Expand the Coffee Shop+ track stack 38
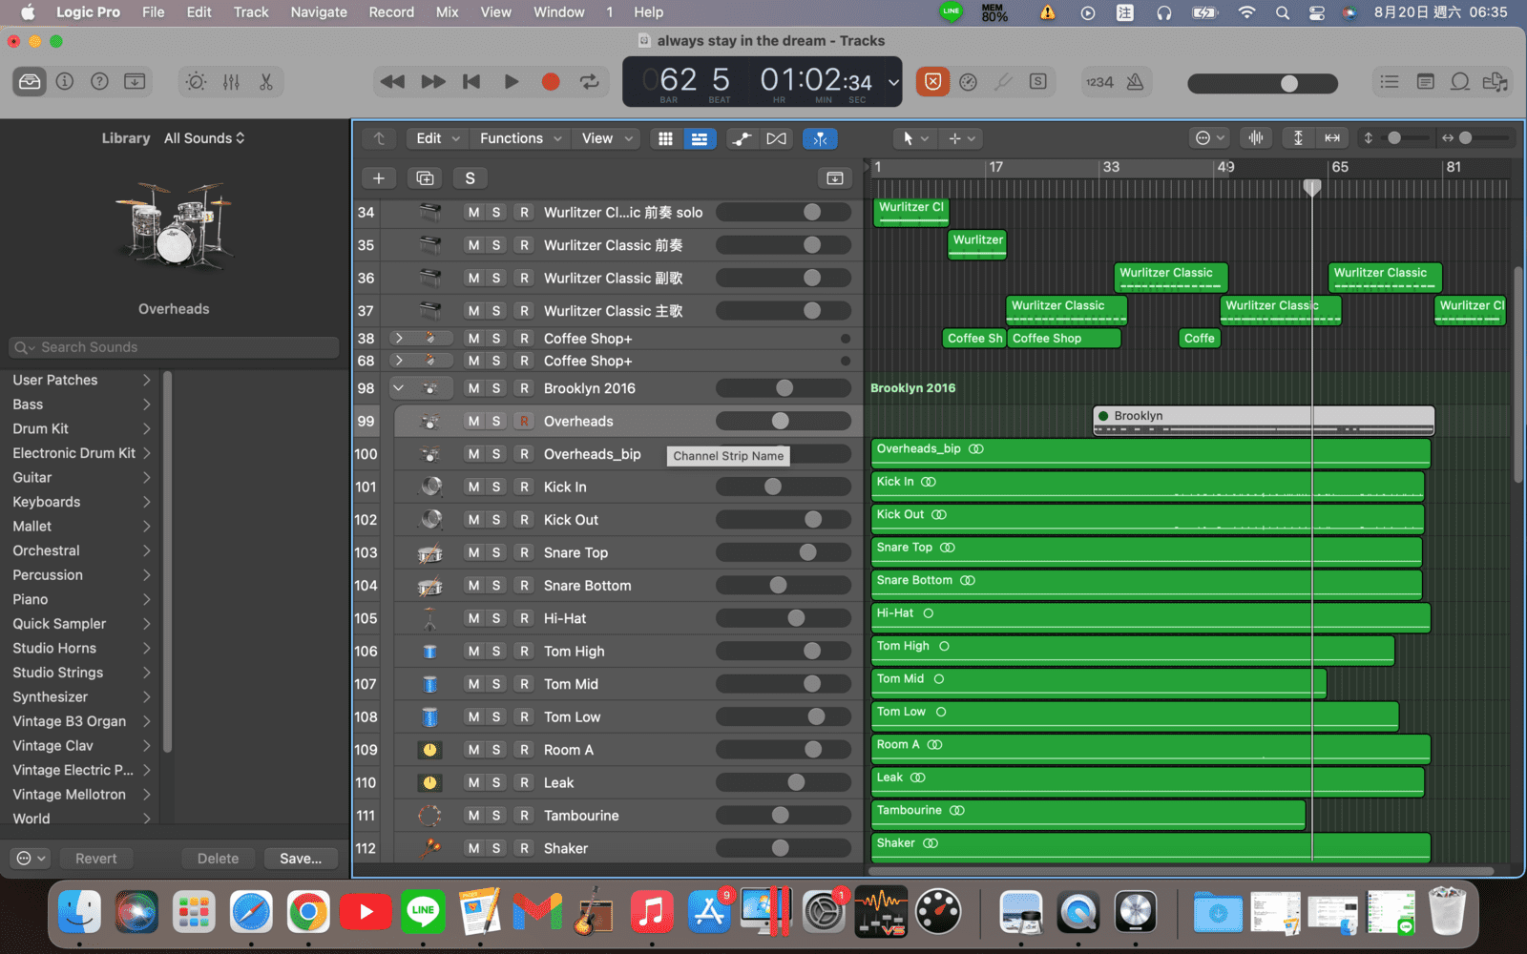The height and width of the screenshot is (954, 1527). pyautogui.click(x=399, y=338)
